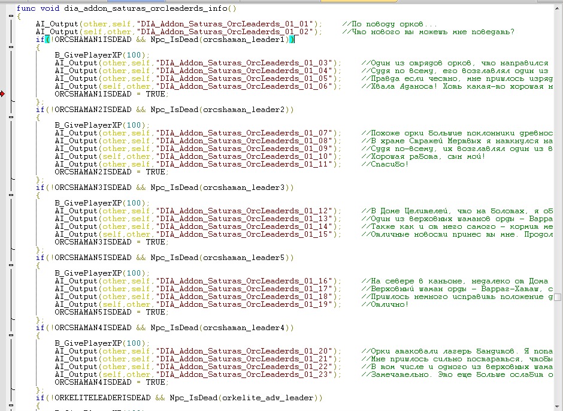
Task: Click the vertical scrollbar thumb
Action: pos(558,297)
